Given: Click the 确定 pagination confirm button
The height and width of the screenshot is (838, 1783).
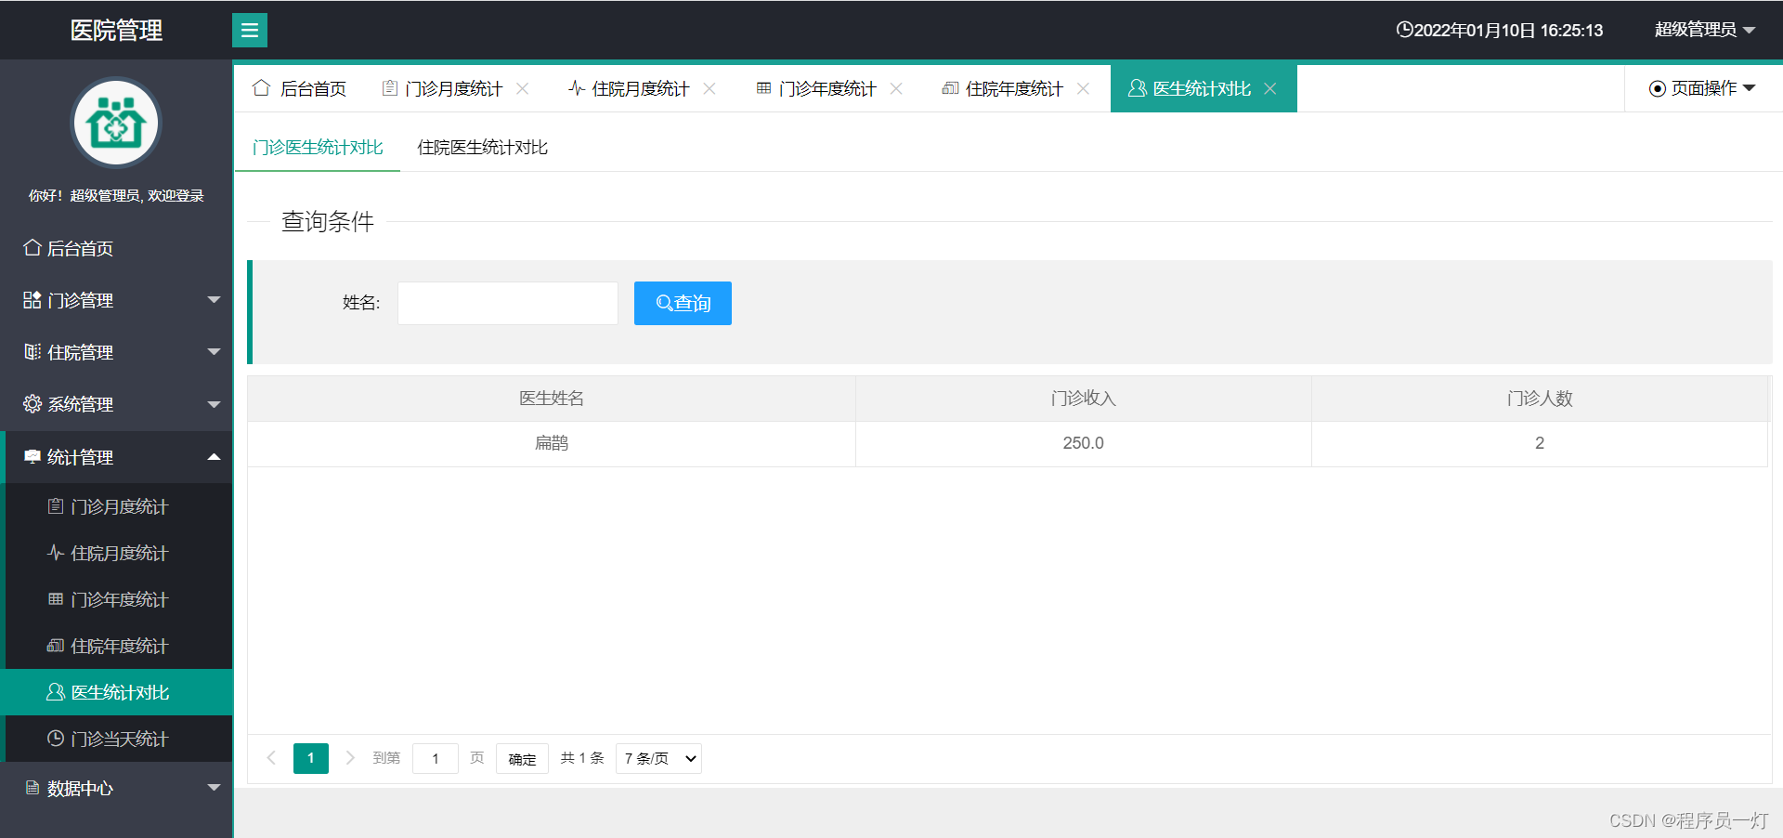Looking at the screenshot, I should [522, 758].
